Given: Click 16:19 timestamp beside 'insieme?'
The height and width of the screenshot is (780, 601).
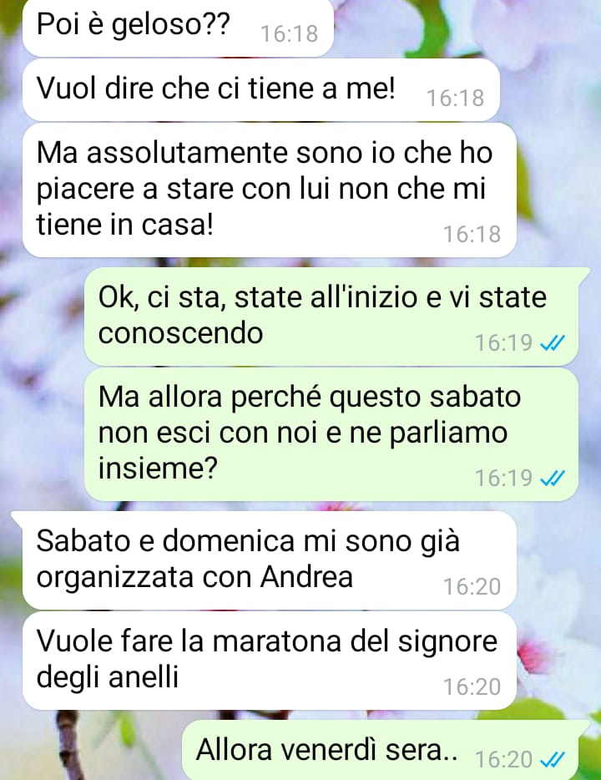Looking at the screenshot, I should [503, 478].
